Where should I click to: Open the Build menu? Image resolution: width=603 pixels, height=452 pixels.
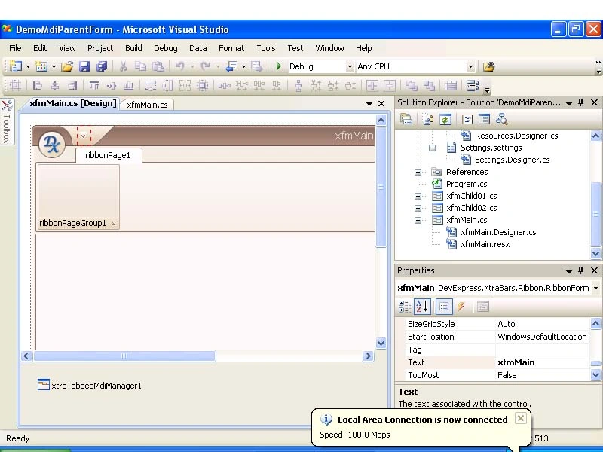[133, 48]
